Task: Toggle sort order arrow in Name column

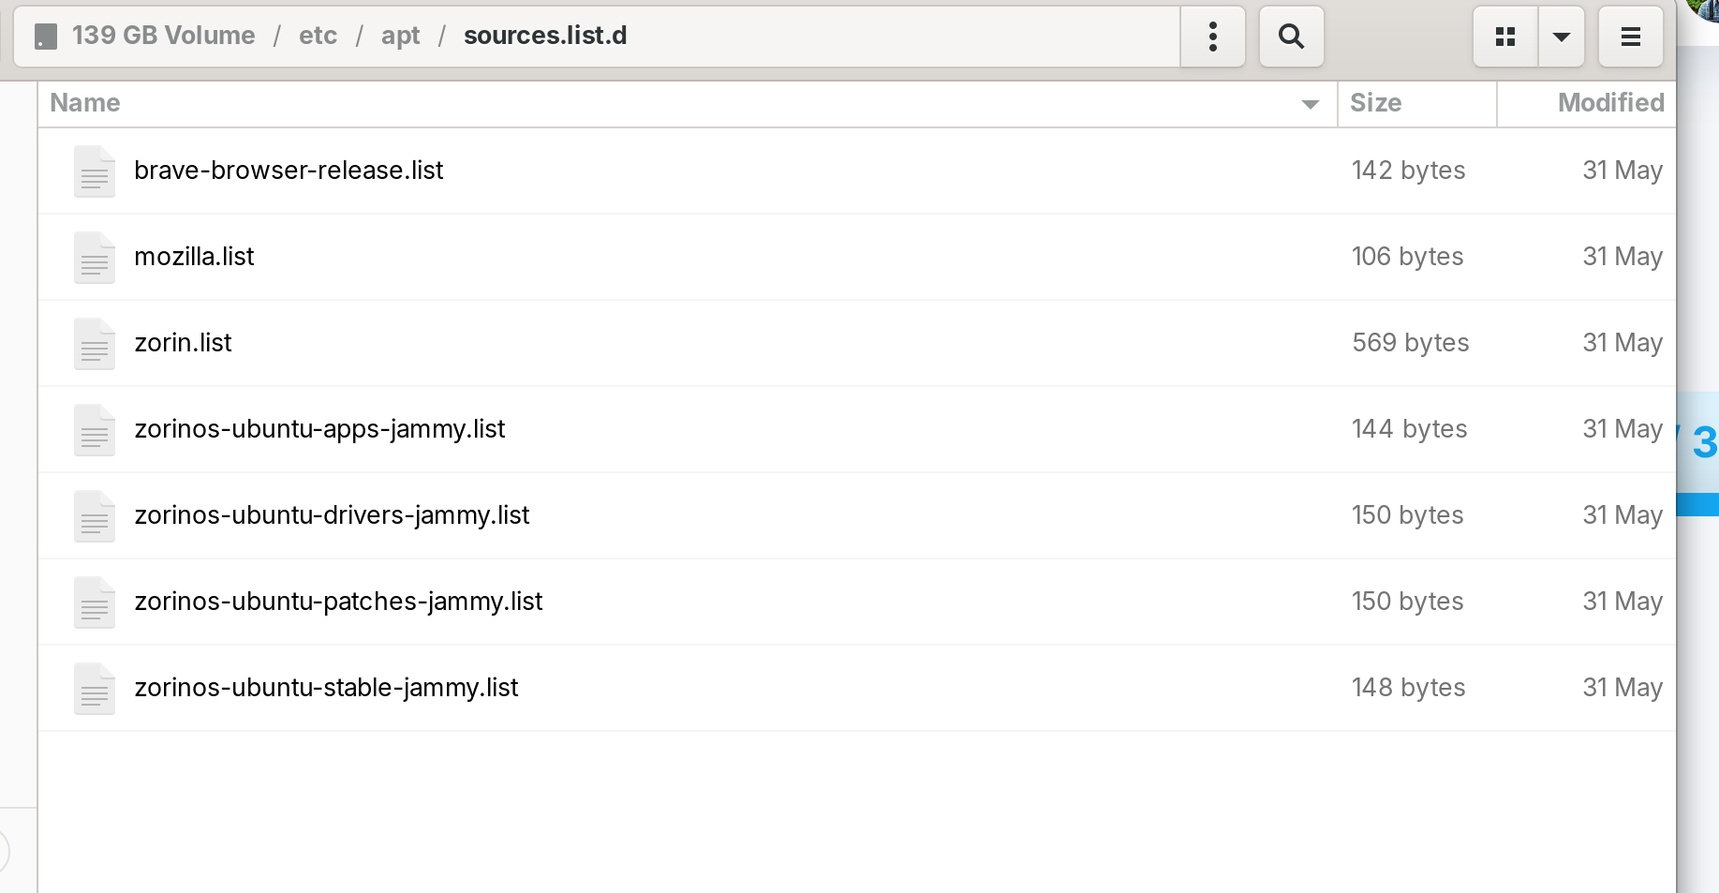Action: [1310, 104]
